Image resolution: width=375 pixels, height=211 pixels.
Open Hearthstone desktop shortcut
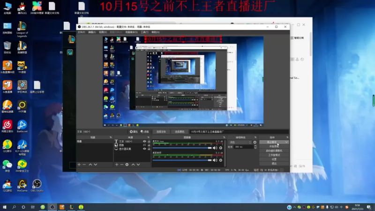pos(22,87)
